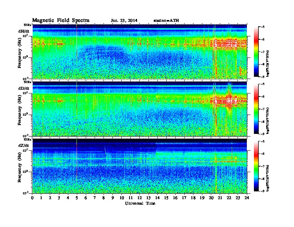
Task: Click hour 8 on the Universal Time axis
Action: (x=104, y=198)
